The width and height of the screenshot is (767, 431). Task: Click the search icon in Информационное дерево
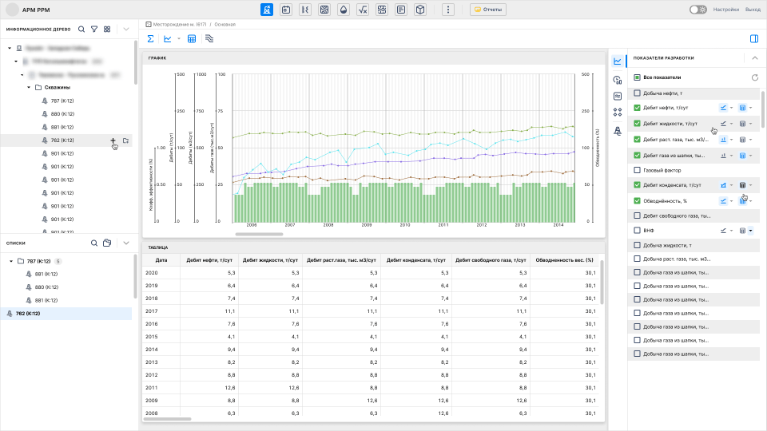pos(81,30)
